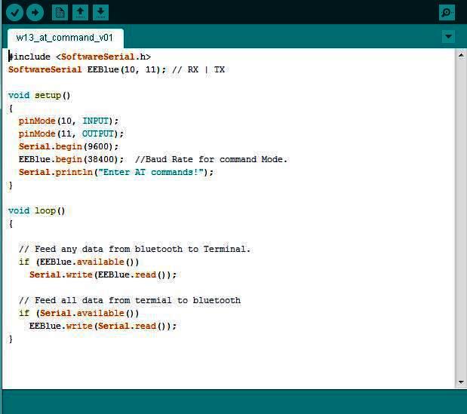Image resolution: width=467 pixels, height=414 pixels.
Task: Click the 'Serial.println("Enter AT commands!");' line
Action: point(116,172)
